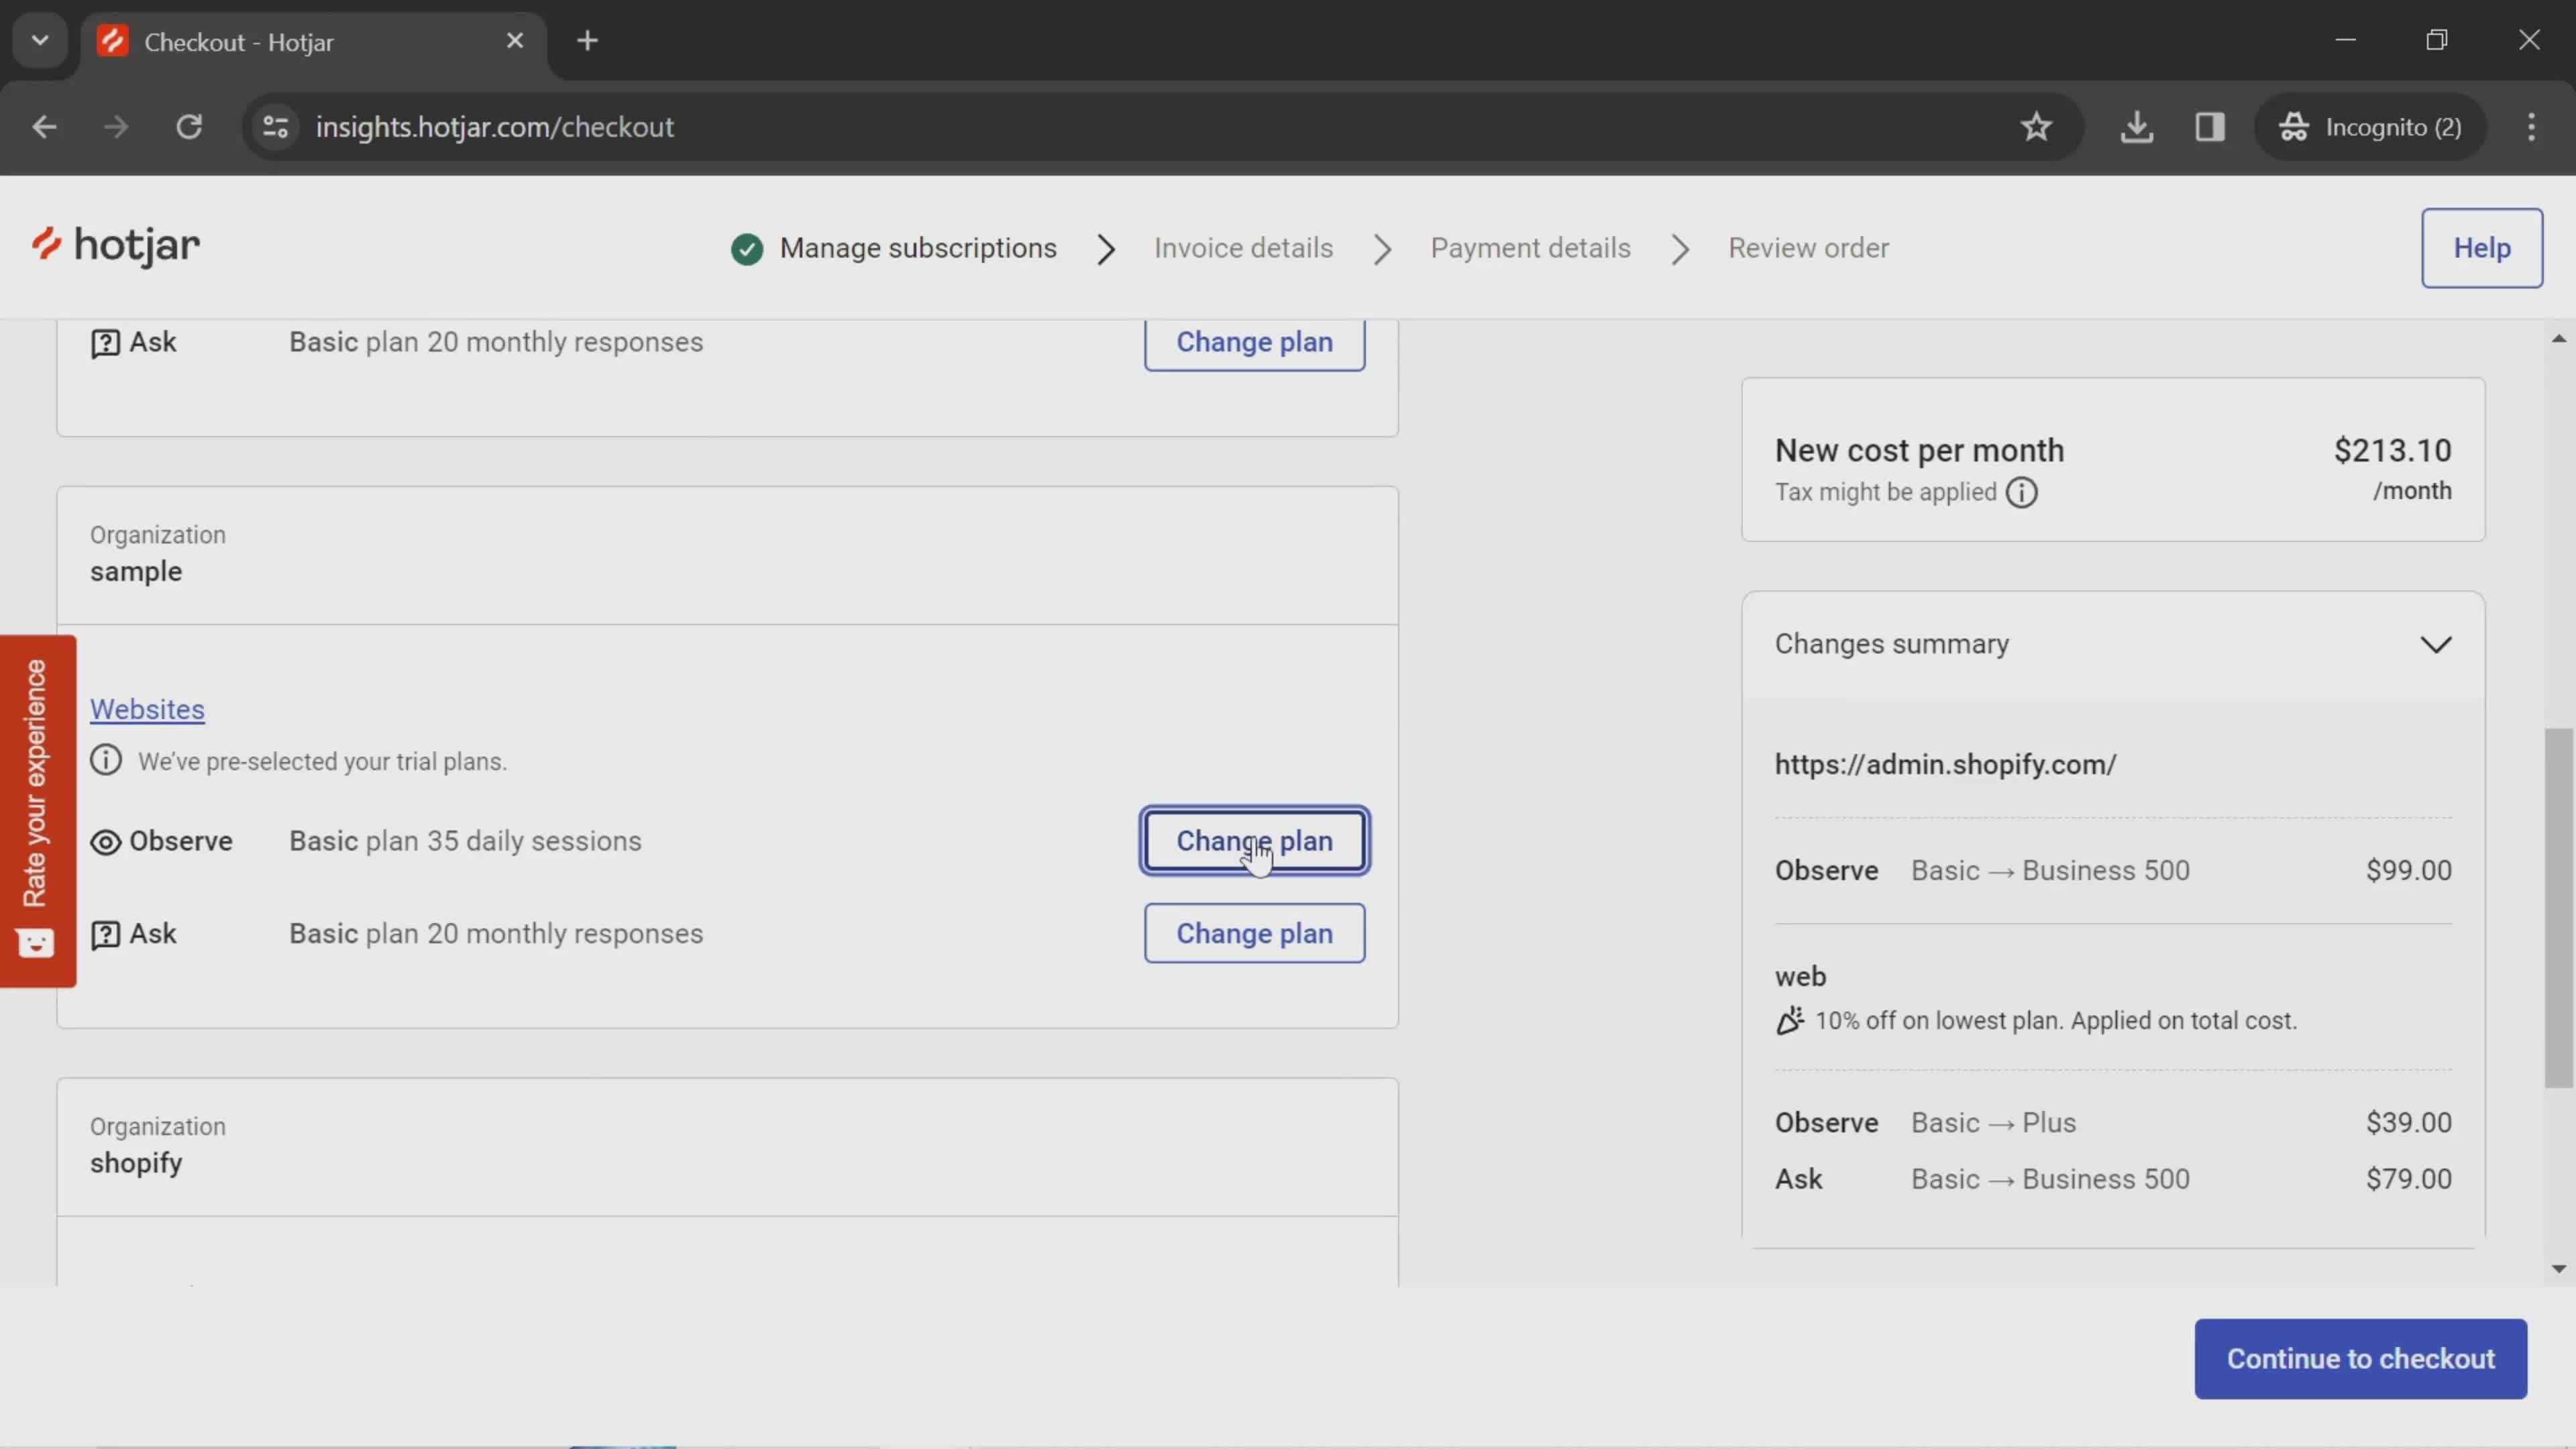2576x1449 pixels.
Task: Click the Changes summary heading
Action: coord(1891,644)
